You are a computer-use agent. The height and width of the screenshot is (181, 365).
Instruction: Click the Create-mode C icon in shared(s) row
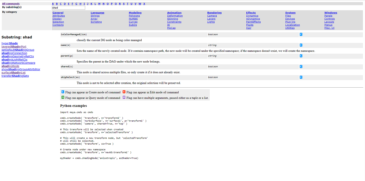(301, 66)
